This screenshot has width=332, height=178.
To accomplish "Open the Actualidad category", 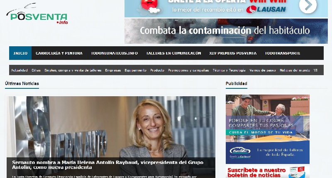I will (x=19, y=70).
